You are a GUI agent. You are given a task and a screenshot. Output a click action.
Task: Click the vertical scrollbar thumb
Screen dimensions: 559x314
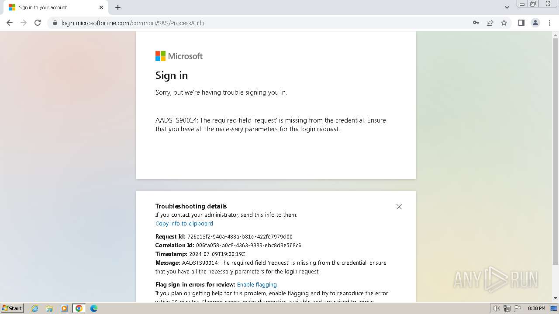tap(556, 152)
